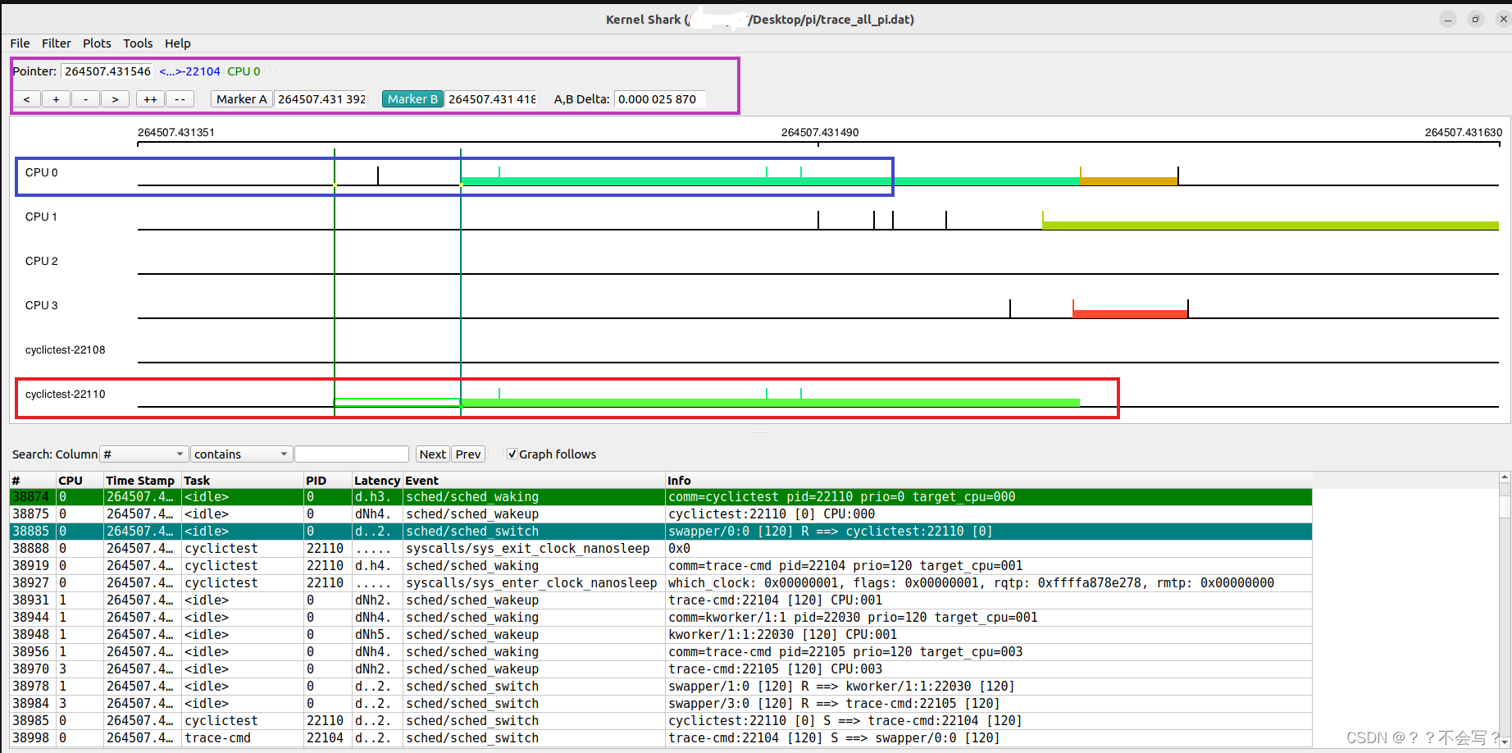Viewport: 1512px width, 753px height.
Task: Open the File menu
Action: tap(19, 43)
